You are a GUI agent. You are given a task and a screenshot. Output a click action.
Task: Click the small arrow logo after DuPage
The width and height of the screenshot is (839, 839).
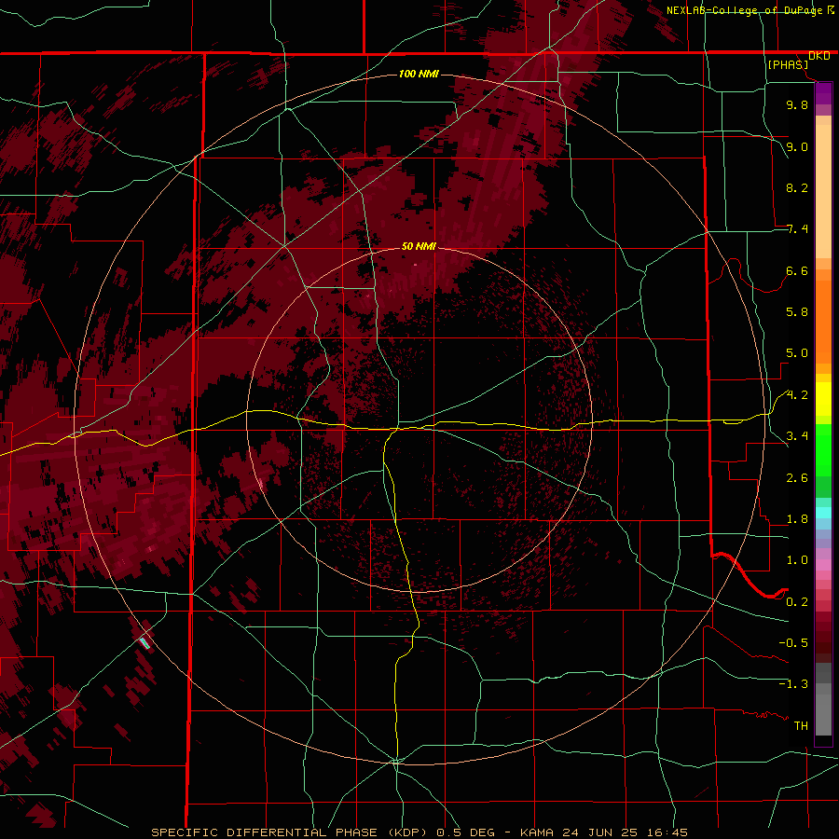point(831,9)
